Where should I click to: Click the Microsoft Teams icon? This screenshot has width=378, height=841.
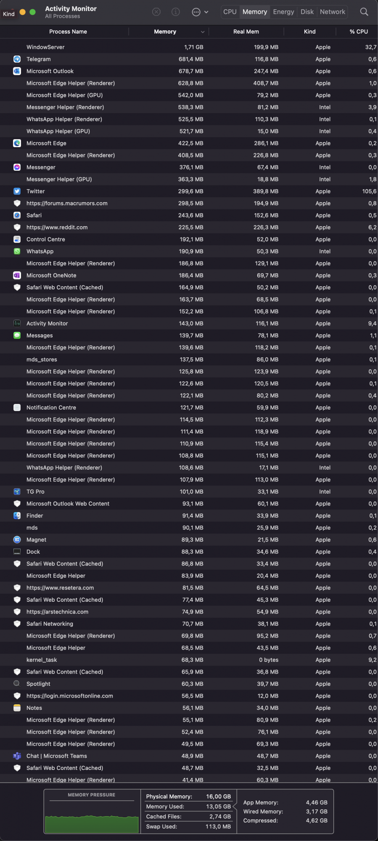17,756
